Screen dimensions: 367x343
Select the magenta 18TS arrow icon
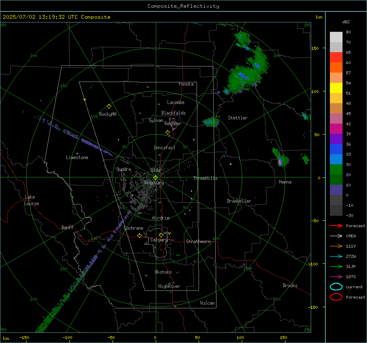pyautogui.click(x=336, y=277)
